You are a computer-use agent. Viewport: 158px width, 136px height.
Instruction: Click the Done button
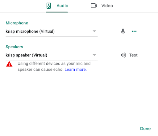click(145, 129)
